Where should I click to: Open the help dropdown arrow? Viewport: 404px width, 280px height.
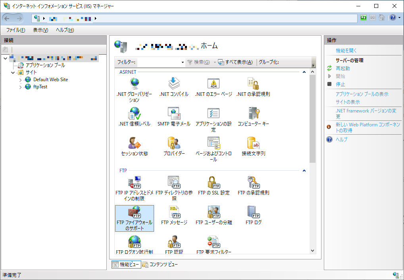(399, 18)
